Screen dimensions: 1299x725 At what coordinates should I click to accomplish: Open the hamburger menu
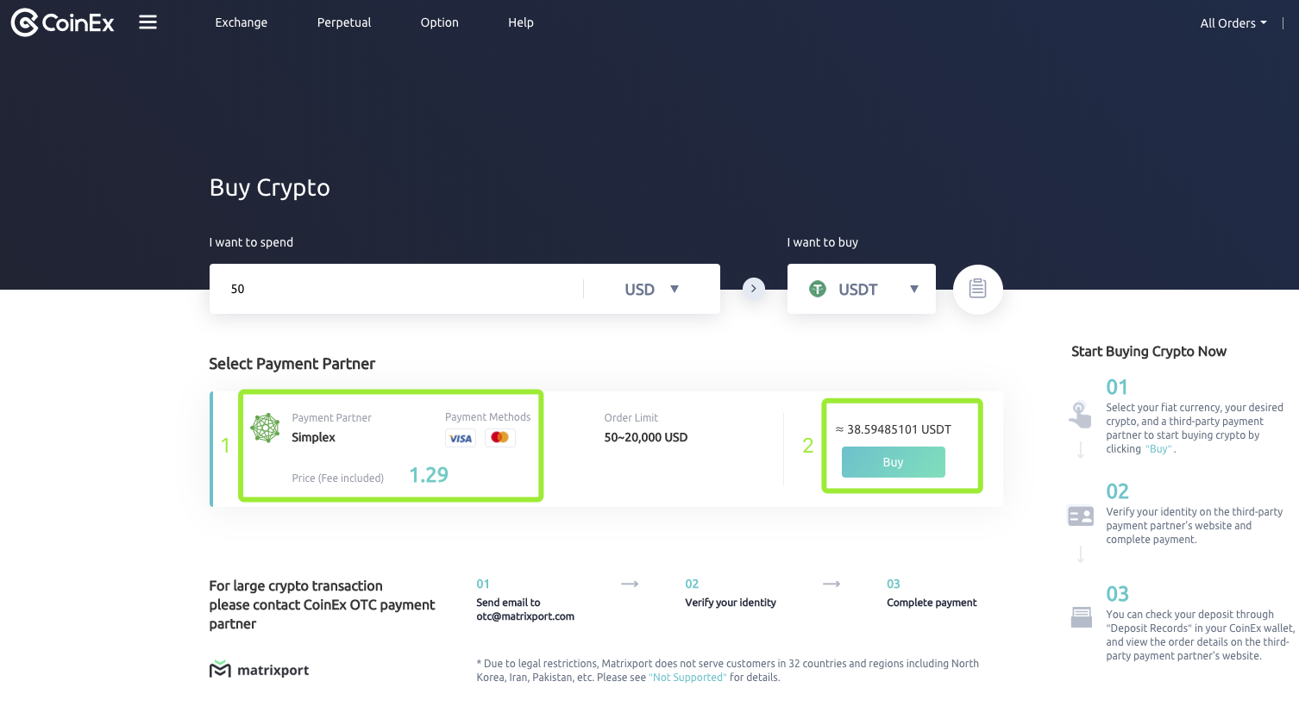[148, 22]
